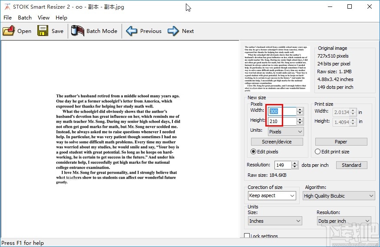The image size is (380, 247).
Task: Open the Size units Inches dropdown
Action: click(x=275, y=221)
